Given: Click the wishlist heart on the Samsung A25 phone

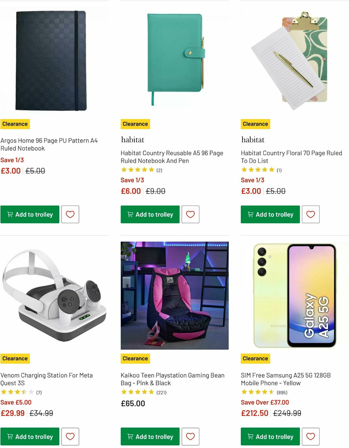Looking at the screenshot, I should pos(311,436).
